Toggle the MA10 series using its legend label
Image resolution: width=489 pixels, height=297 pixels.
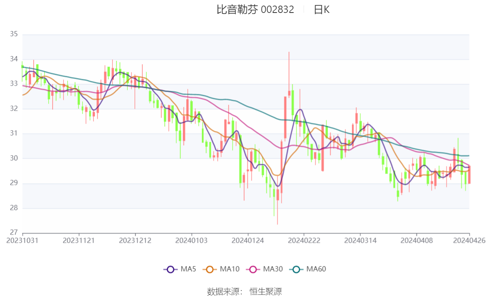229,269
